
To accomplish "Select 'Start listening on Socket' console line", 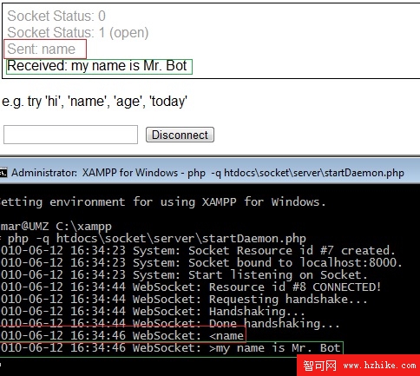I will coord(184,275).
